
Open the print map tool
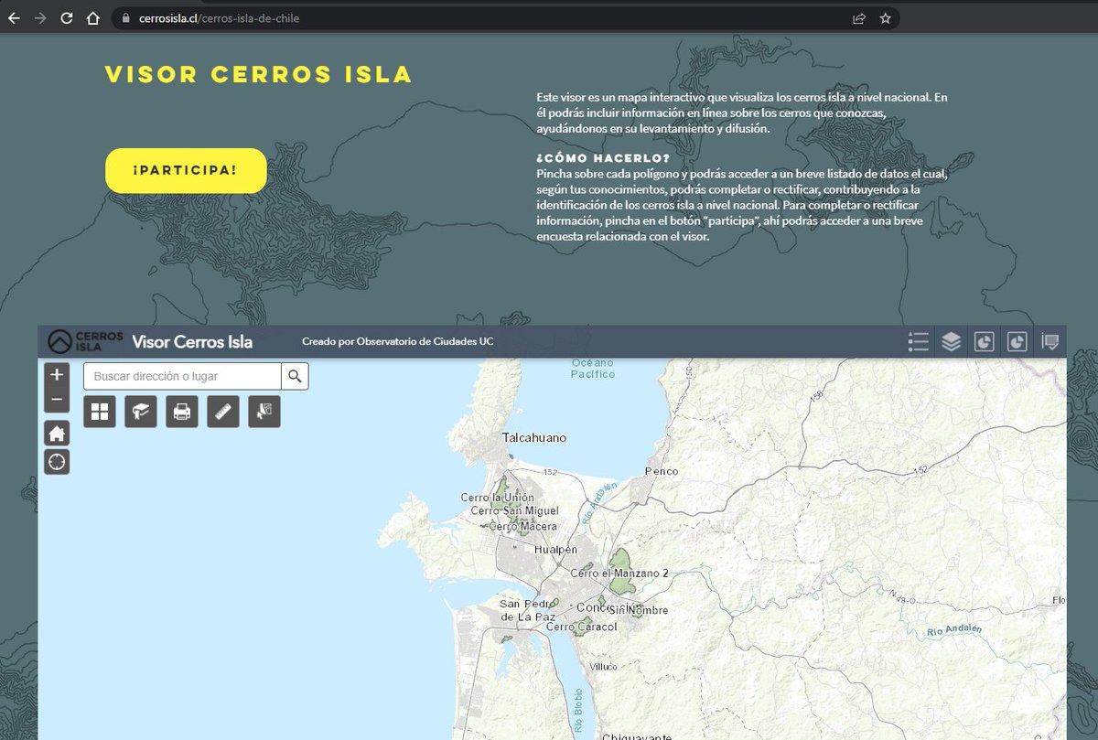[181, 412]
